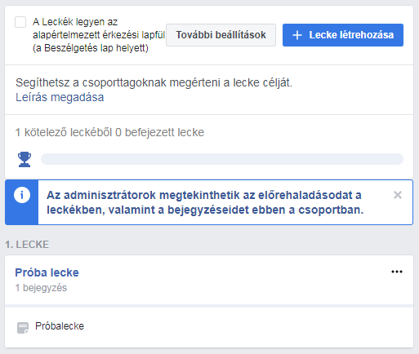Open the Leírás megadása link

[60, 97]
